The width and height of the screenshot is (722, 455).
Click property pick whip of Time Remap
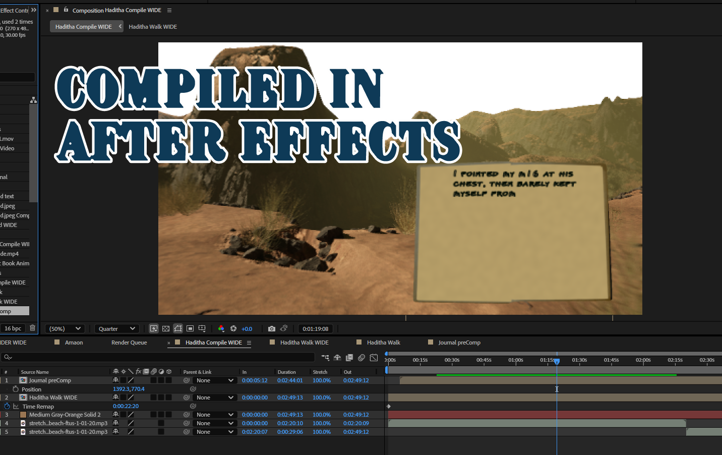(x=193, y=406)
